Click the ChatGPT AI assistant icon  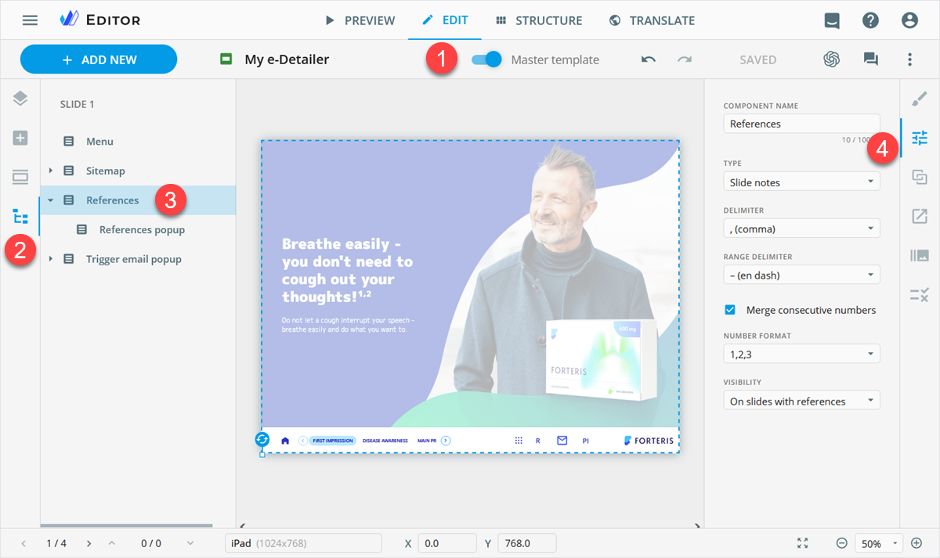point(831,59)
